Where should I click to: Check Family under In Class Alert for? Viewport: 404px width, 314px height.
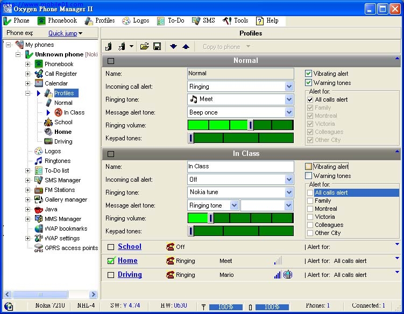point(310,201)
